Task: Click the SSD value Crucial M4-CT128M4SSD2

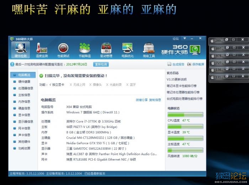Action: point(100,138)
